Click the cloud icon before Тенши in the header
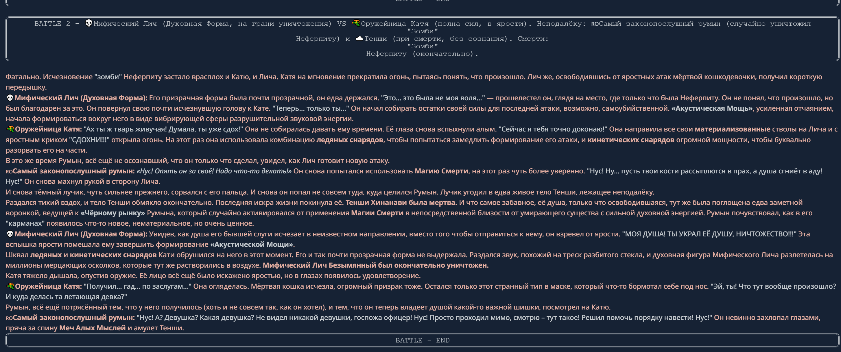Screen dimensions: 841x352 359,38
